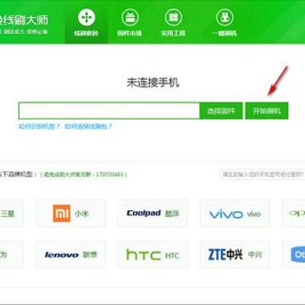Select the 小米 brand card
The height and width of the screenshot is (305, 305).
[x=70, y=213]
